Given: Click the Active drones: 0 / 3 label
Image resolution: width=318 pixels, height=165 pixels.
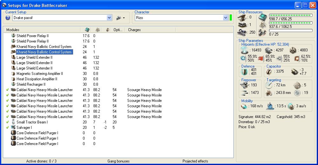Looking at the screenshot, I should [41, 161].
